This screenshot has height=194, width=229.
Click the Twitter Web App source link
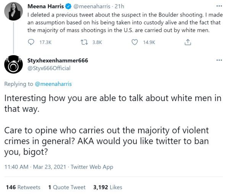[92, 167]
